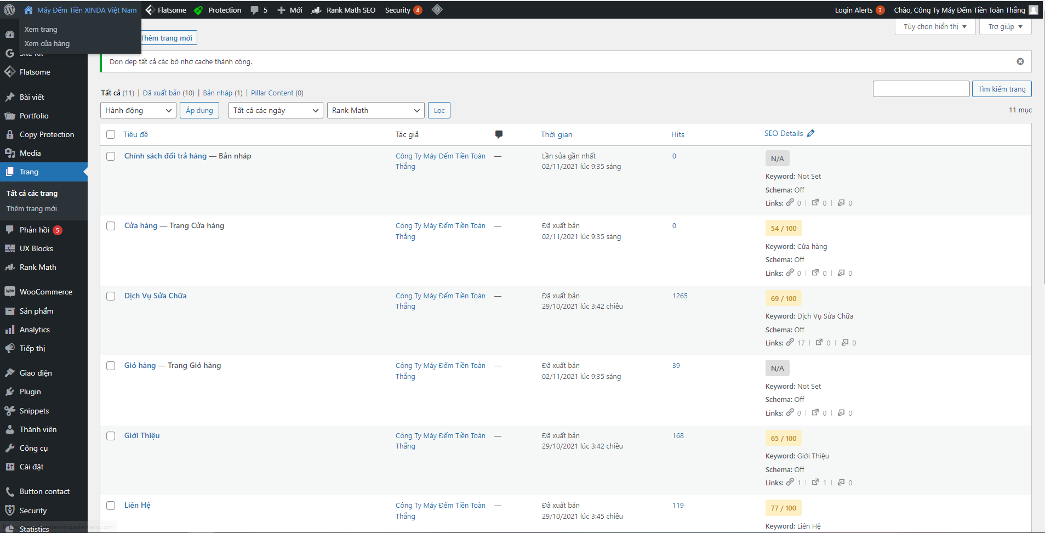
Task: Check the Chính sách đổi trả hàng row
Action: coord(111,156)
